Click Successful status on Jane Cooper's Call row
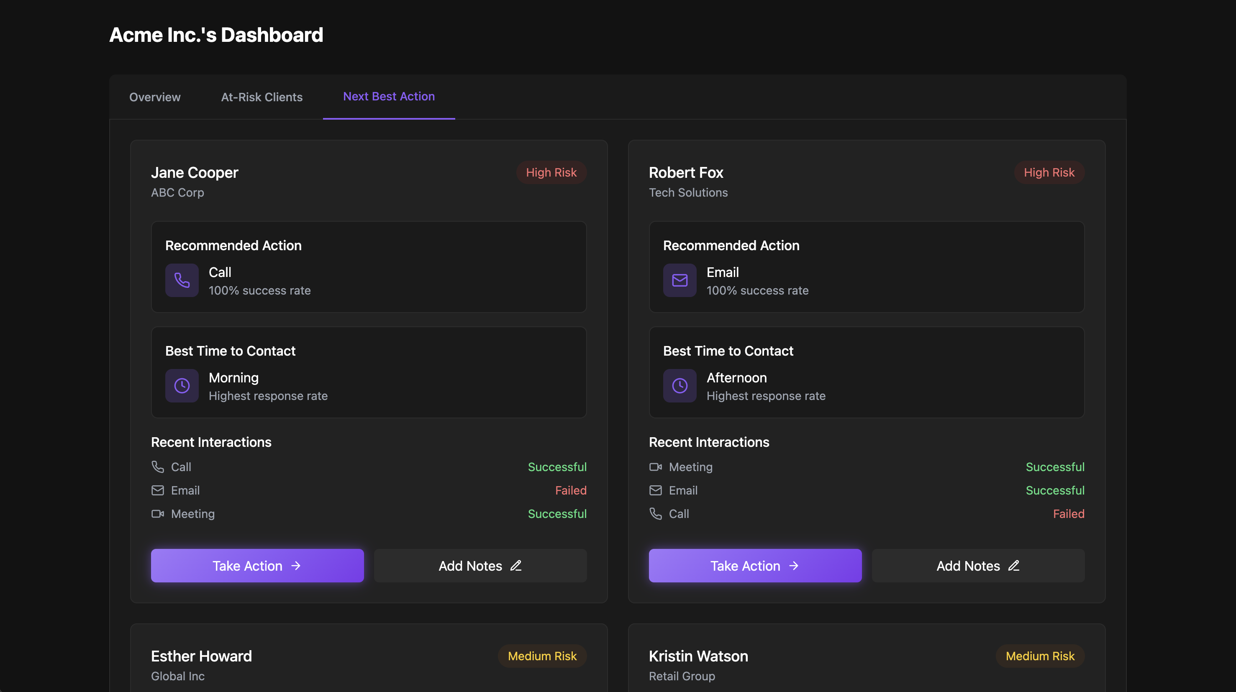The image size is (1236, 692). pyautogui.click(x=557, y=467)
